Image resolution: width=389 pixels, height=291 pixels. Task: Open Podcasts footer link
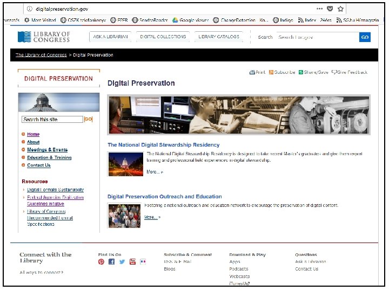click(239, 269)
